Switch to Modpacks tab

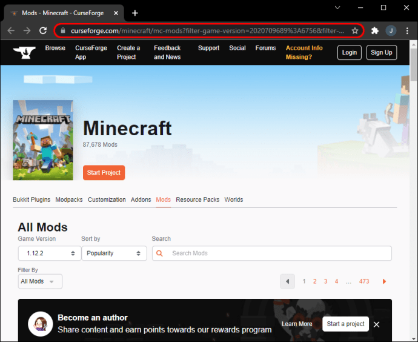(x=69, y=200)
